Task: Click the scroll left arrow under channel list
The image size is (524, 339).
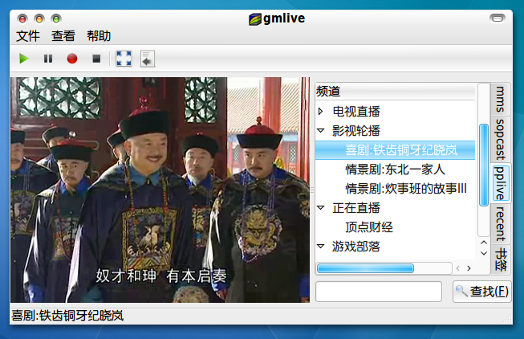Action: click(x=458, y=268)
